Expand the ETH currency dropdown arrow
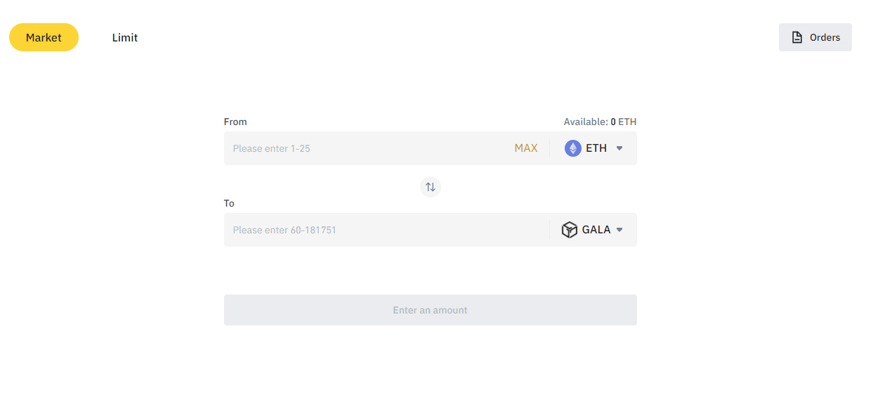The height and width of the screenshot is (395, 892). [x=619, y=148]
